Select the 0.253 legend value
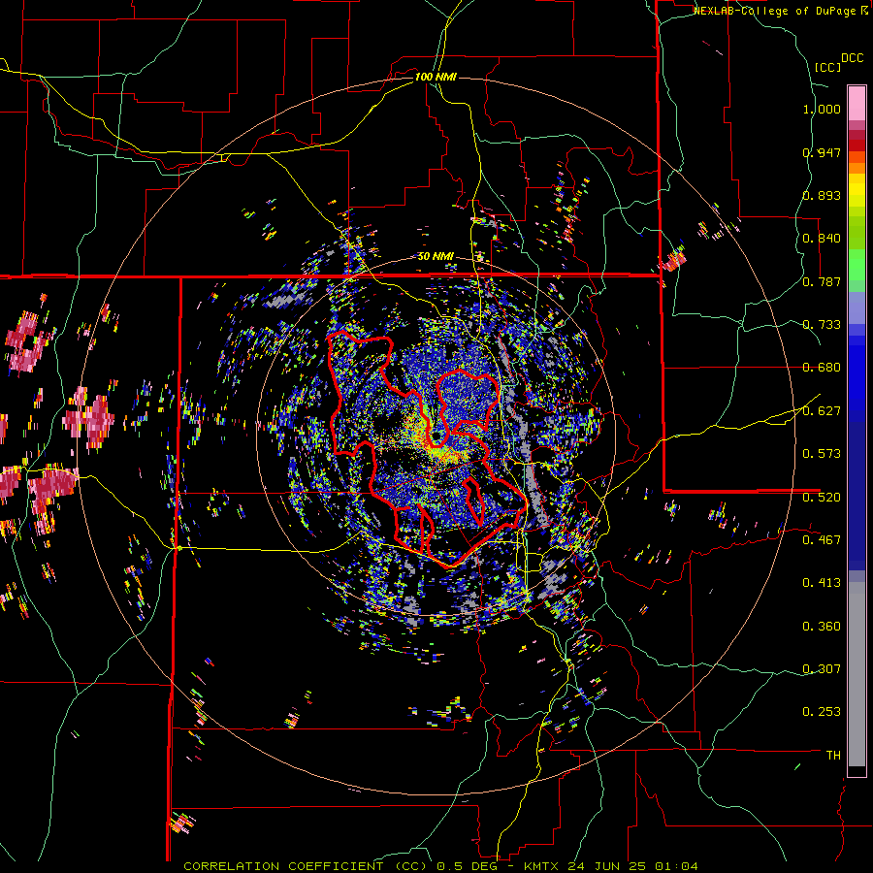 click(822, 712)
